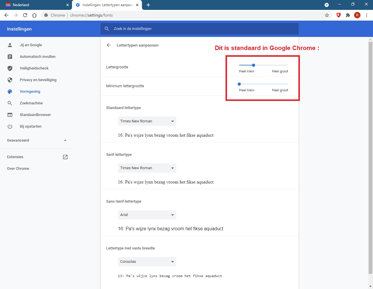Click the Jij en Google person icon
Image resolution: width=373 pixels, height=289 pixels.
tap(10, 45)
